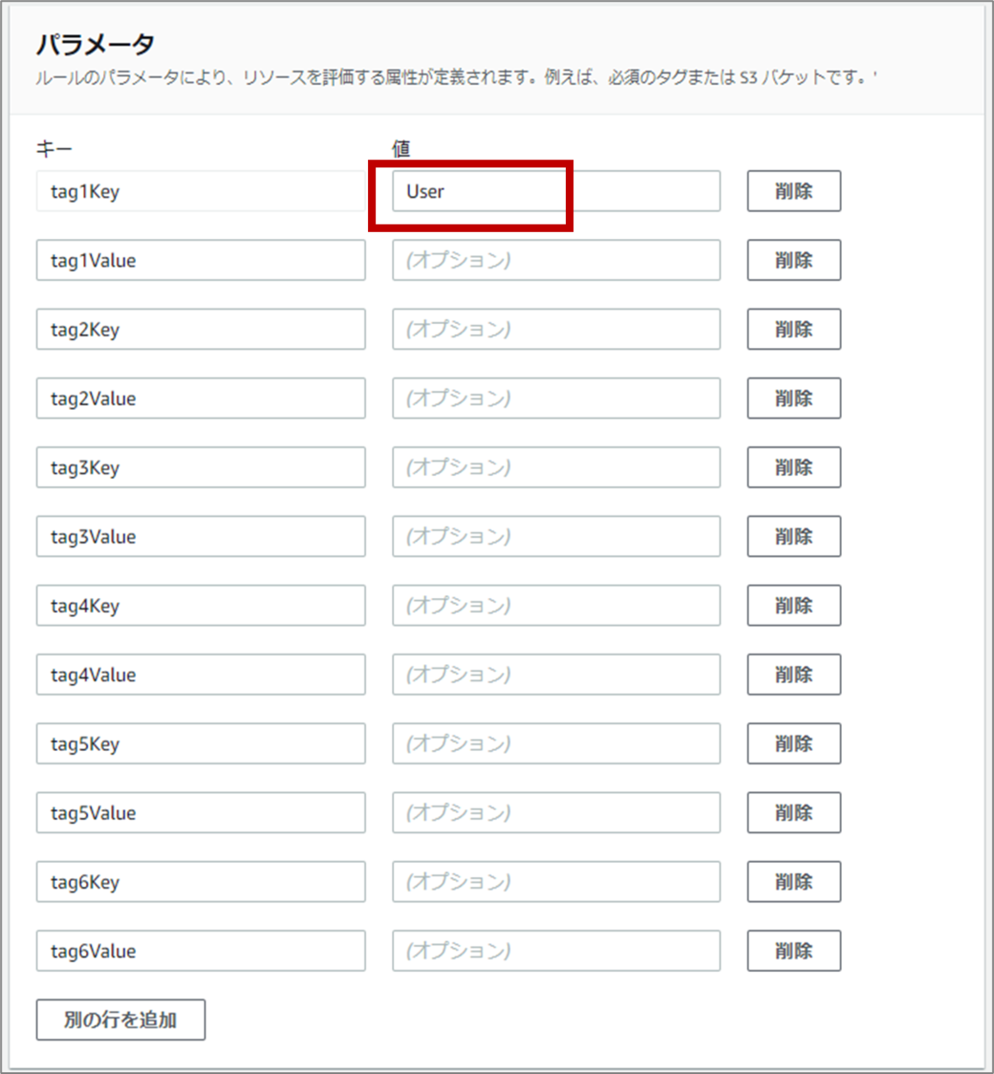Edit the tag2Key key name field
994x1074 pixels.
coord(201,329)
